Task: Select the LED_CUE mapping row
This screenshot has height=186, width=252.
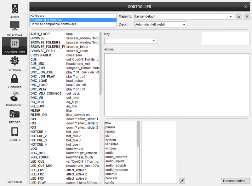Action: [x=65, y=161]
